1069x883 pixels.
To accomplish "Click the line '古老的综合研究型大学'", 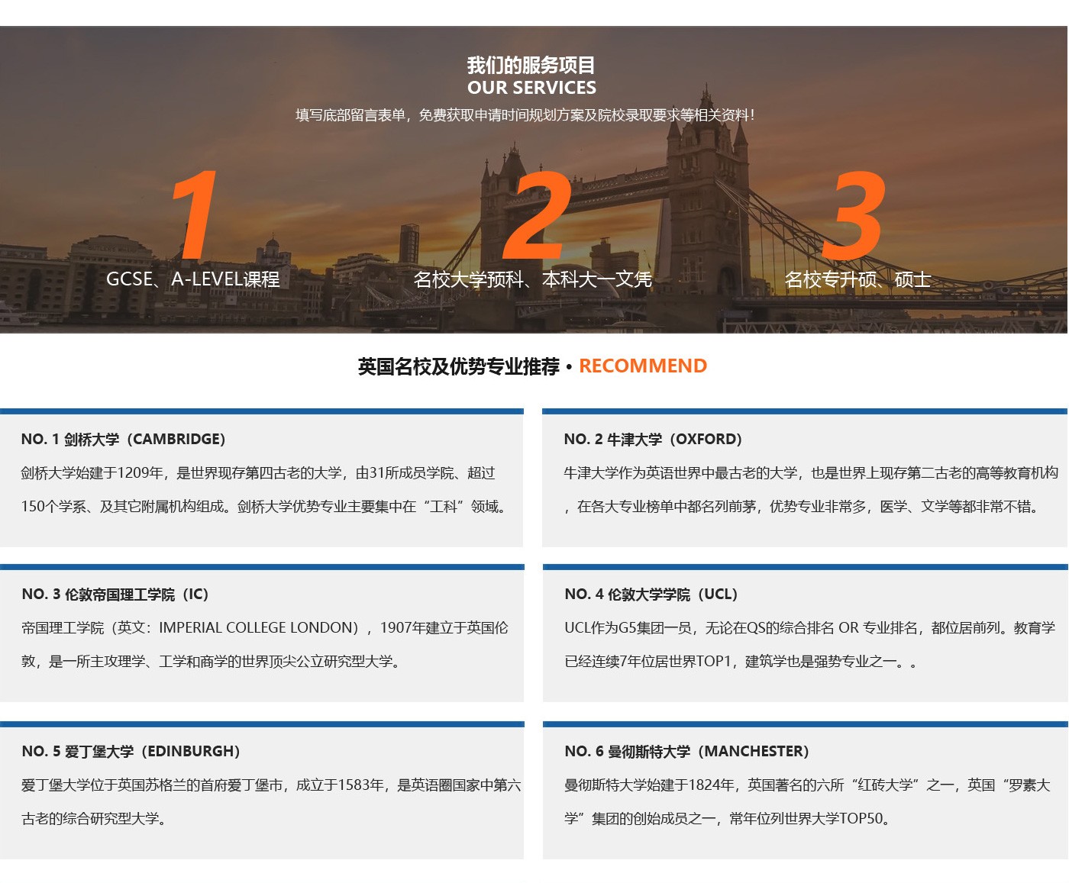I will [x=95, y=819].
